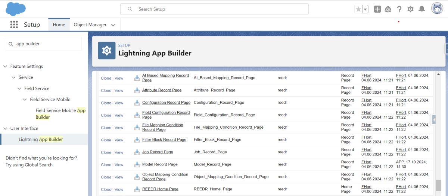Screen dimensions: 448x196
Task: Open the Object Manager tab dropdown chevron
Action: (113, 25)
